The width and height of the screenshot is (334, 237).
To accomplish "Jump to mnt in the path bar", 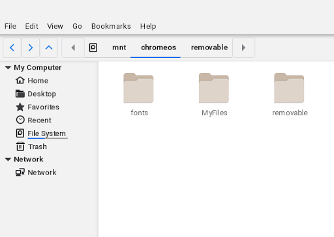I will (119, 48).
